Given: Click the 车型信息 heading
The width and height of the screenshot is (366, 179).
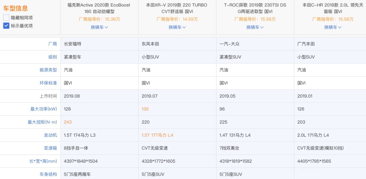Looking at the screenshot, I should coord(15,8).
